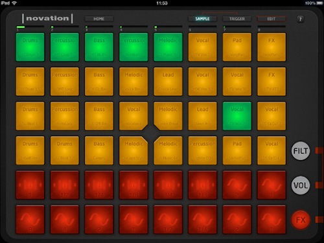This screenshot has width=324, height=243.
Task: Select the round VOL mode button
Action: 301,185
